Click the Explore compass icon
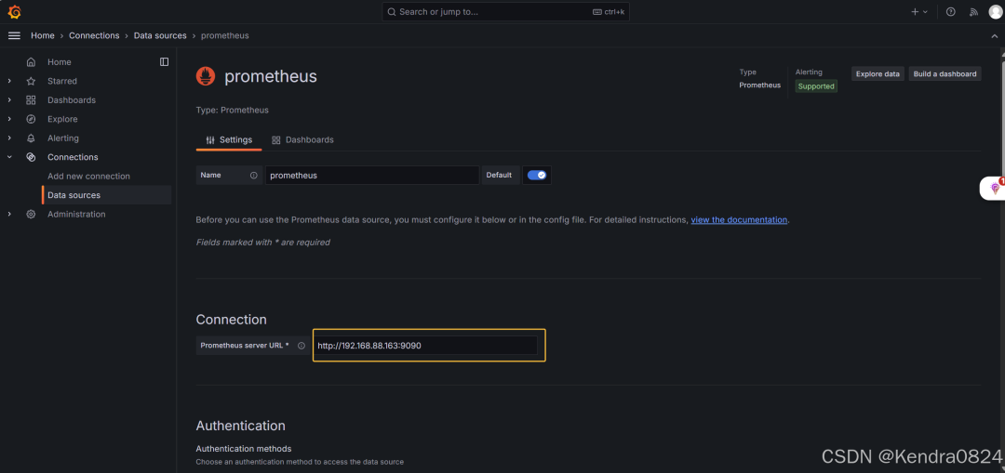1005x473 pixels. pos(31,119)
